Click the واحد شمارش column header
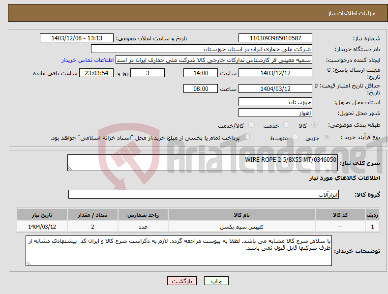Viewport: 388px width, 294px height. (143, 215)
